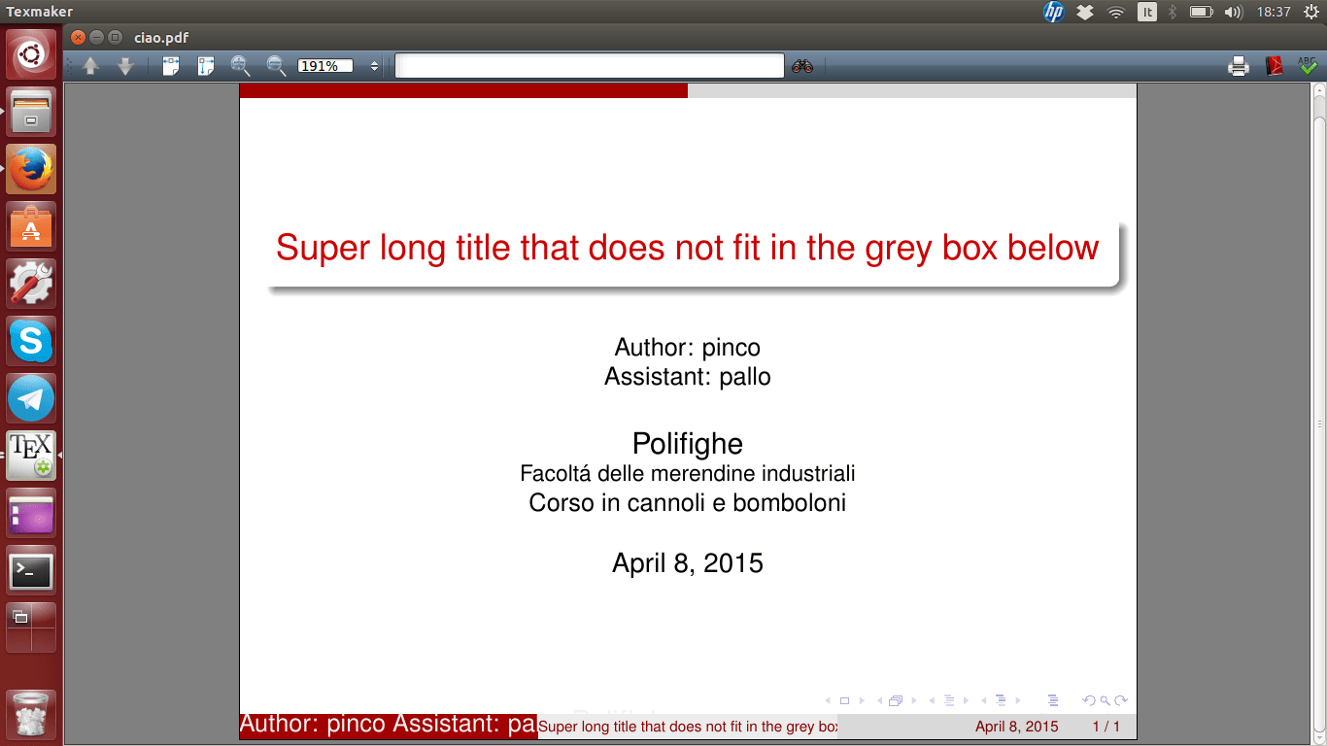The height and width of the screenshot is (746, 1327).
Task: Click the 'April 8, 2015' date in slide body
Action: click(687, 563)
